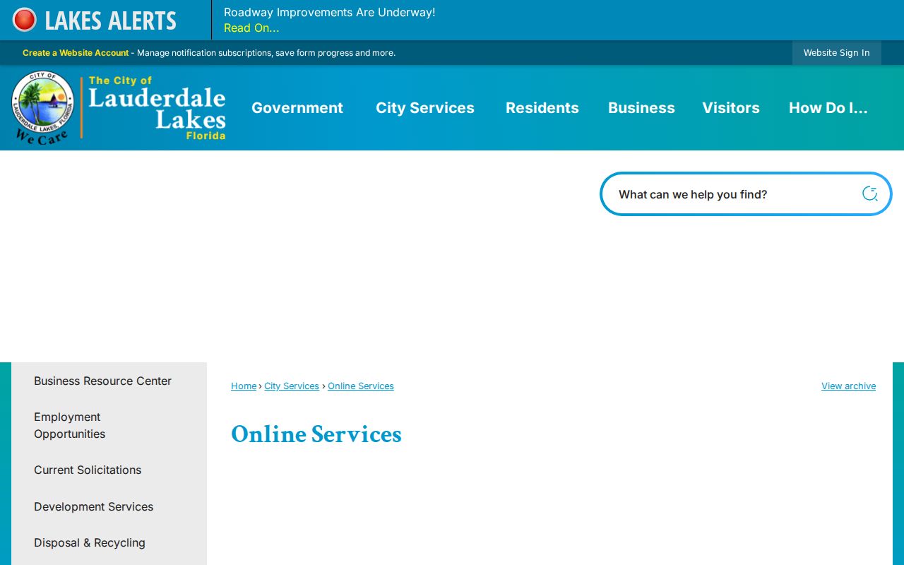Go to Home in the breadcrumb

(x=244, y=386)
